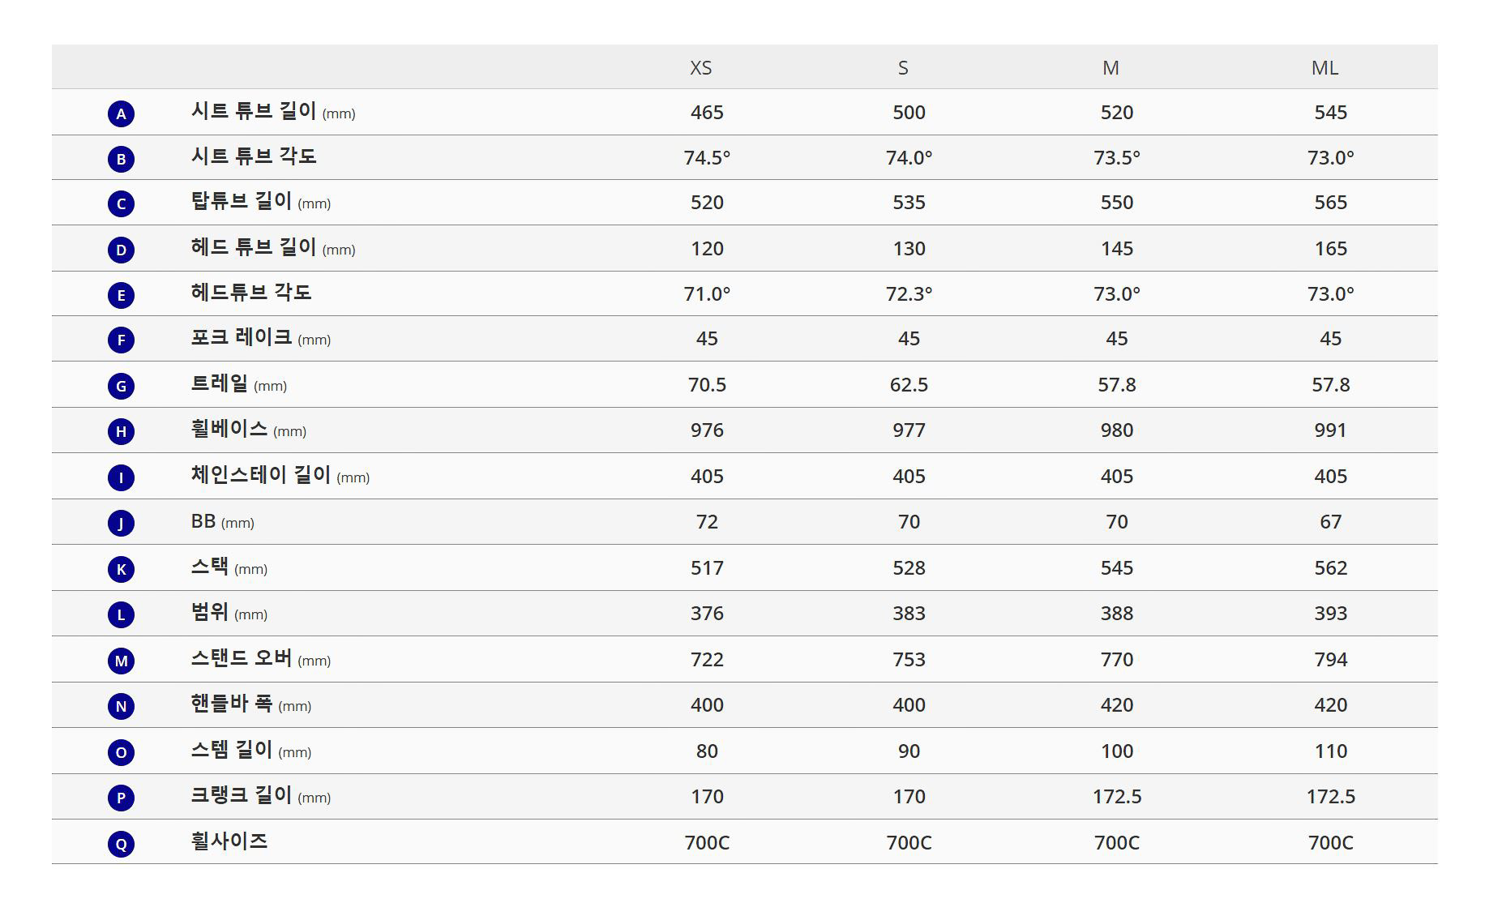Select the K badge for stack
This screenshot has height=903, width=1485.
121,569
